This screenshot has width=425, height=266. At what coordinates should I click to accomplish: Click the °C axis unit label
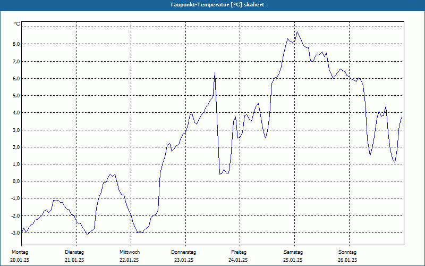[17, 24]
